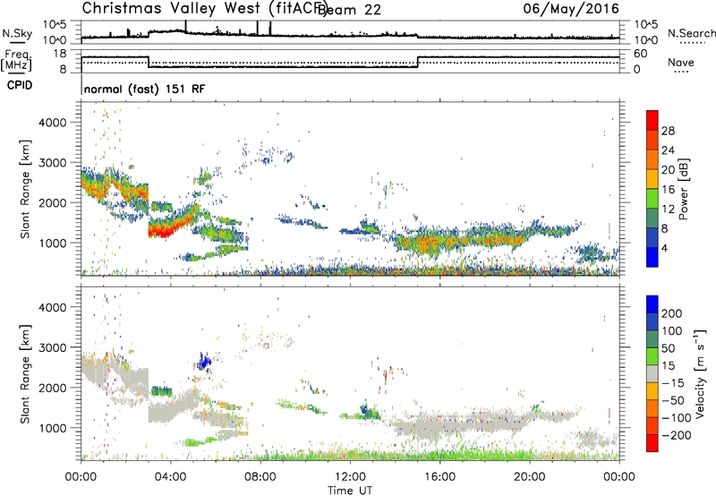Click 'Slant Range [km]' label of power panel

click(25, 189)
